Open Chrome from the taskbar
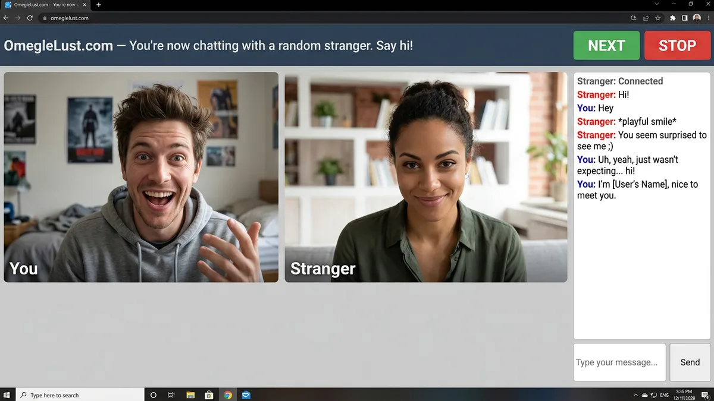Screen dimensions: 714x401 click(227, 395)
